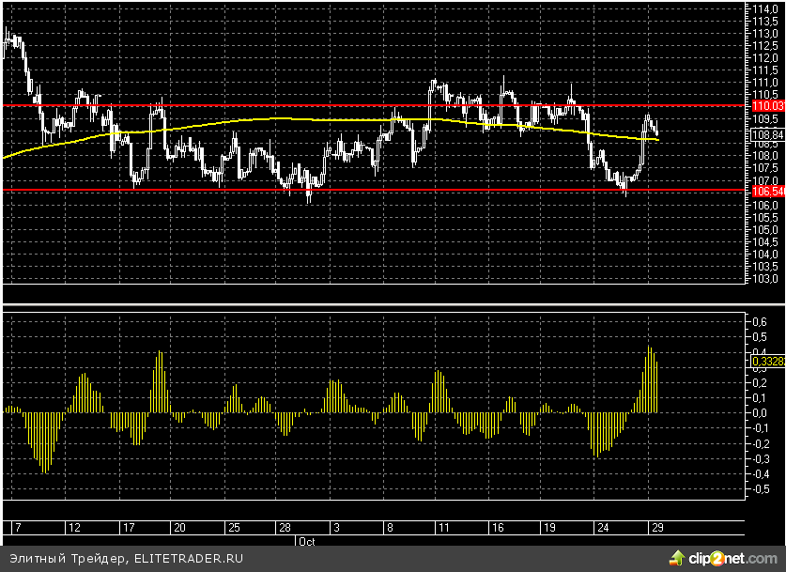Click the Oct month label on time axis
Screen dimensions: 786x572
tap(306, 542)
